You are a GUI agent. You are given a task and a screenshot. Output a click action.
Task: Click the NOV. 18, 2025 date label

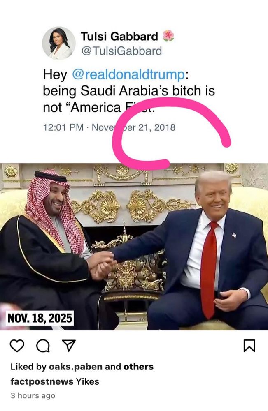coord(40,318)
